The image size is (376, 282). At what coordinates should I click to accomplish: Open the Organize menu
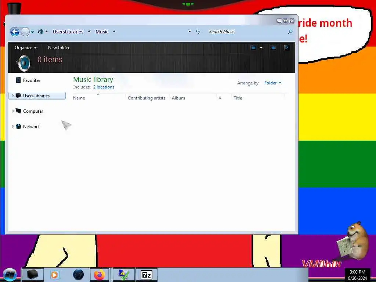(26, 47)
